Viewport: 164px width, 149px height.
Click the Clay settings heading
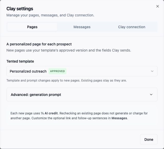20,9
